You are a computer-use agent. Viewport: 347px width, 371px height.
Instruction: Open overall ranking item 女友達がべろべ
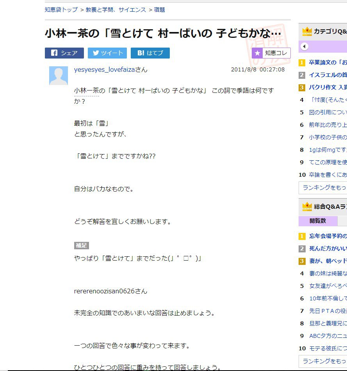pyautogui.click(x=328, y=286)
